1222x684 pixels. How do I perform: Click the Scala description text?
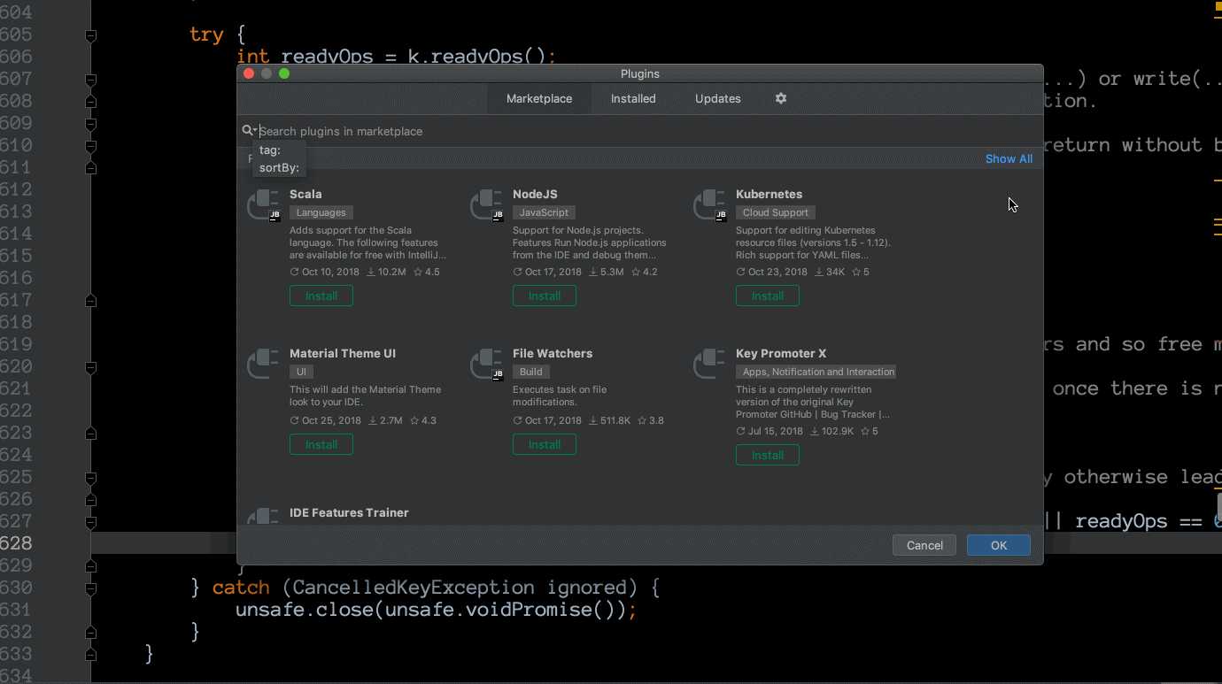[x=368, y=242]
